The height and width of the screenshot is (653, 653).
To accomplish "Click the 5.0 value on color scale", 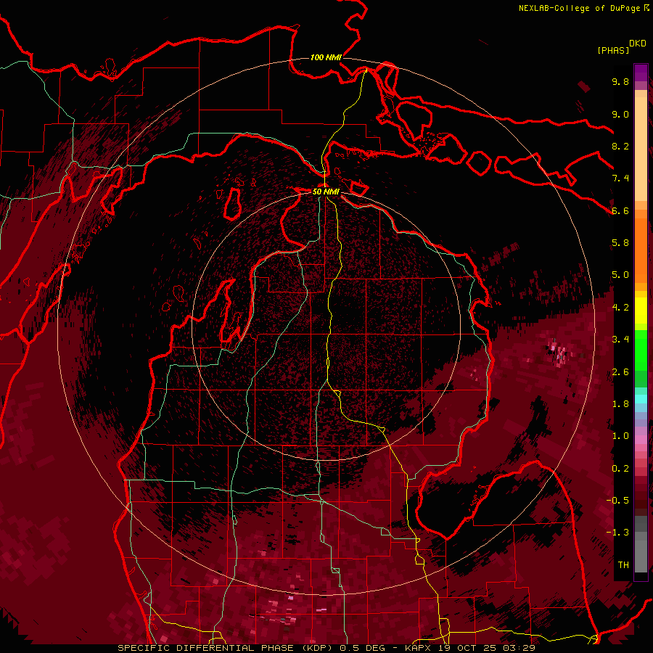I will [620, 275].
